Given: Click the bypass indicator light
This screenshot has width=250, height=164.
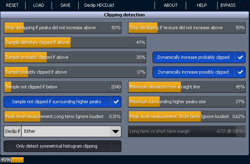Looking at the screenshot, I should (244, 5).
